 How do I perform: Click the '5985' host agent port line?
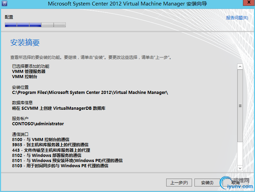[50, 145]
